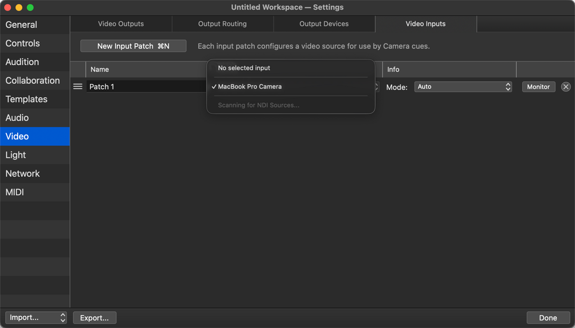575x328 pixels.
Task: Open the Light settings section
Action: click(x=35, y=155)
